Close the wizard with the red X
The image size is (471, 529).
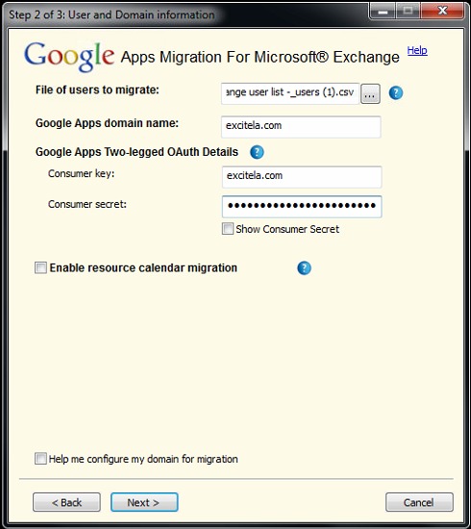pos(443,11)
